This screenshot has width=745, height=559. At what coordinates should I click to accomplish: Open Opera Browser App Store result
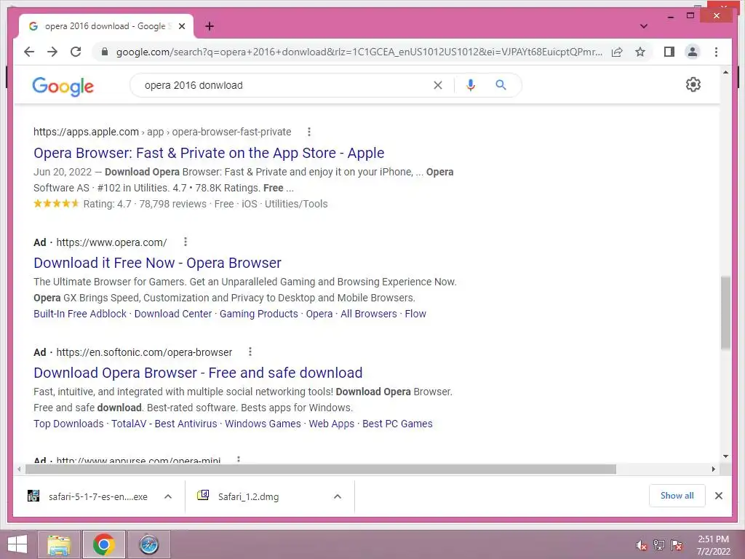209,153
